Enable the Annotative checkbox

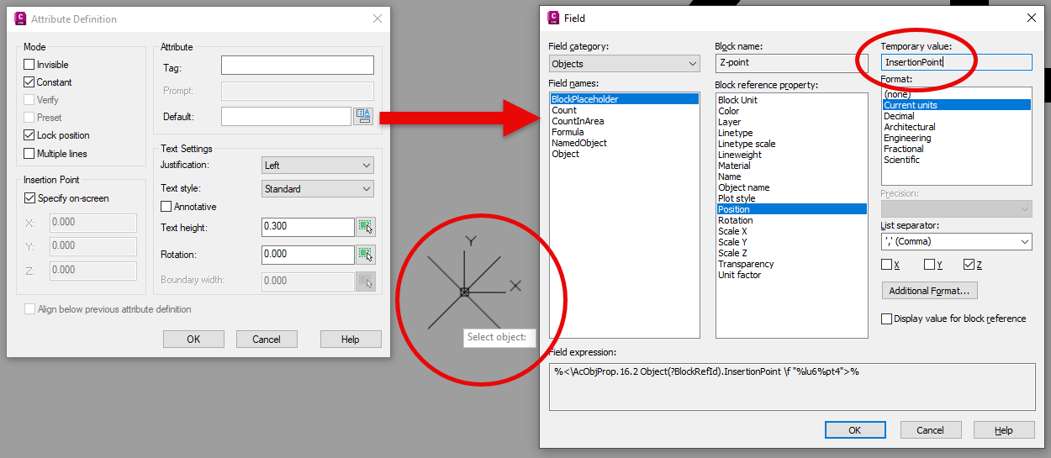pos(166,207)
